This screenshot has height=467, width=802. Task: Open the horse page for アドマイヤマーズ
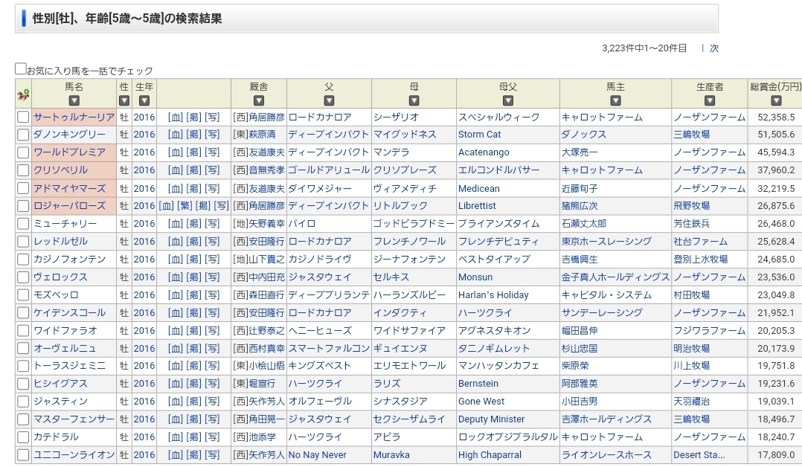coord(69,188)
